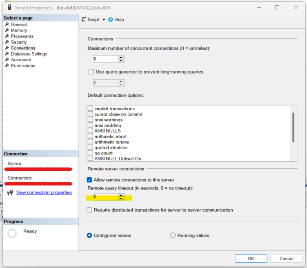Check the no count option
The height and width of the screenshot is (268, 307).
coord(90,153)
